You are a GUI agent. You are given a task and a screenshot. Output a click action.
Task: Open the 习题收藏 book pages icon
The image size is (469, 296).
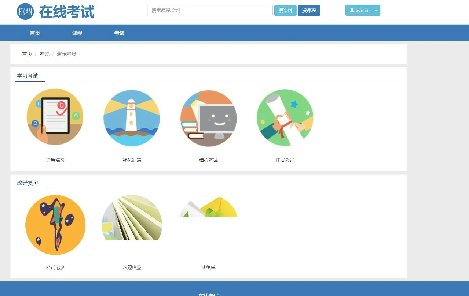click(132, 218)
